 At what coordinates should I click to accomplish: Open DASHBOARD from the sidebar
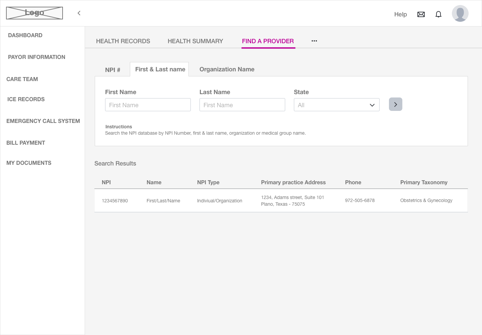pos(25,35)
